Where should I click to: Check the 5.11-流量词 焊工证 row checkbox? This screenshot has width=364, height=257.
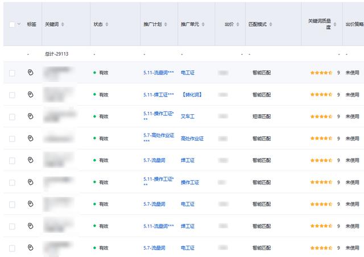(x=12, y=226)
